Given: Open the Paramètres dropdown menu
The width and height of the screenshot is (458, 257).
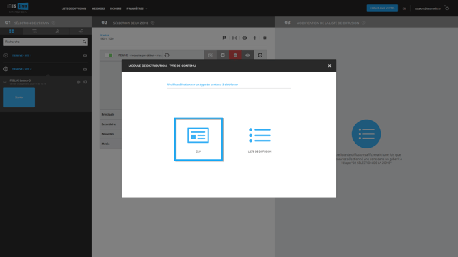Looking at the screenshot, I should (x=137, y=8).
